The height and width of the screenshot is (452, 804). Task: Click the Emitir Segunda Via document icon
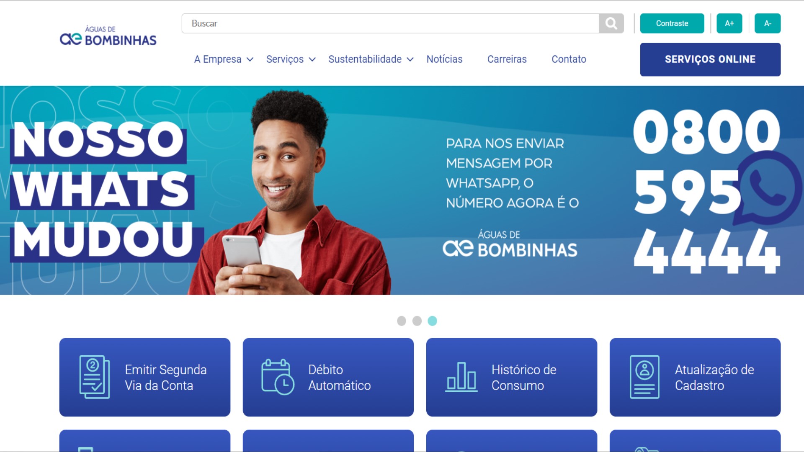tap(95, 377)
